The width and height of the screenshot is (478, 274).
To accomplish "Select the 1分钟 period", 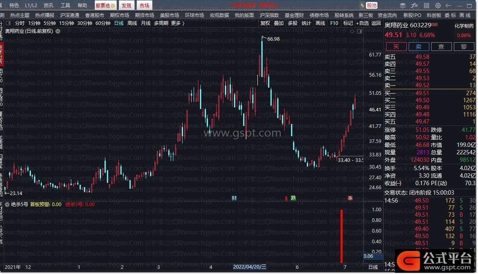I will tap(34, 23).
